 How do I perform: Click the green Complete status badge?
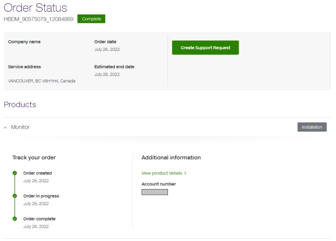tap(91, 19)
